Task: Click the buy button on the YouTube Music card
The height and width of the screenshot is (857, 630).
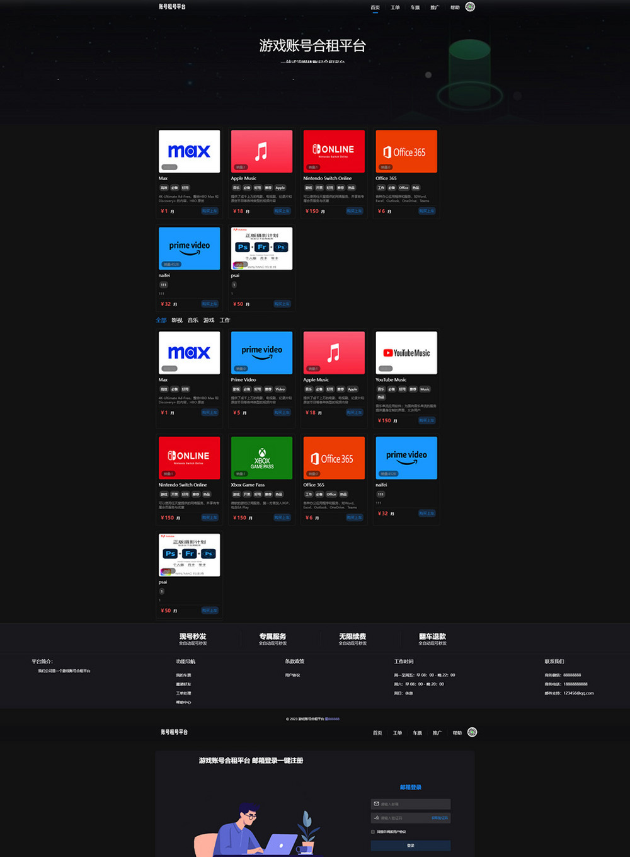Action: coord(427,420)
